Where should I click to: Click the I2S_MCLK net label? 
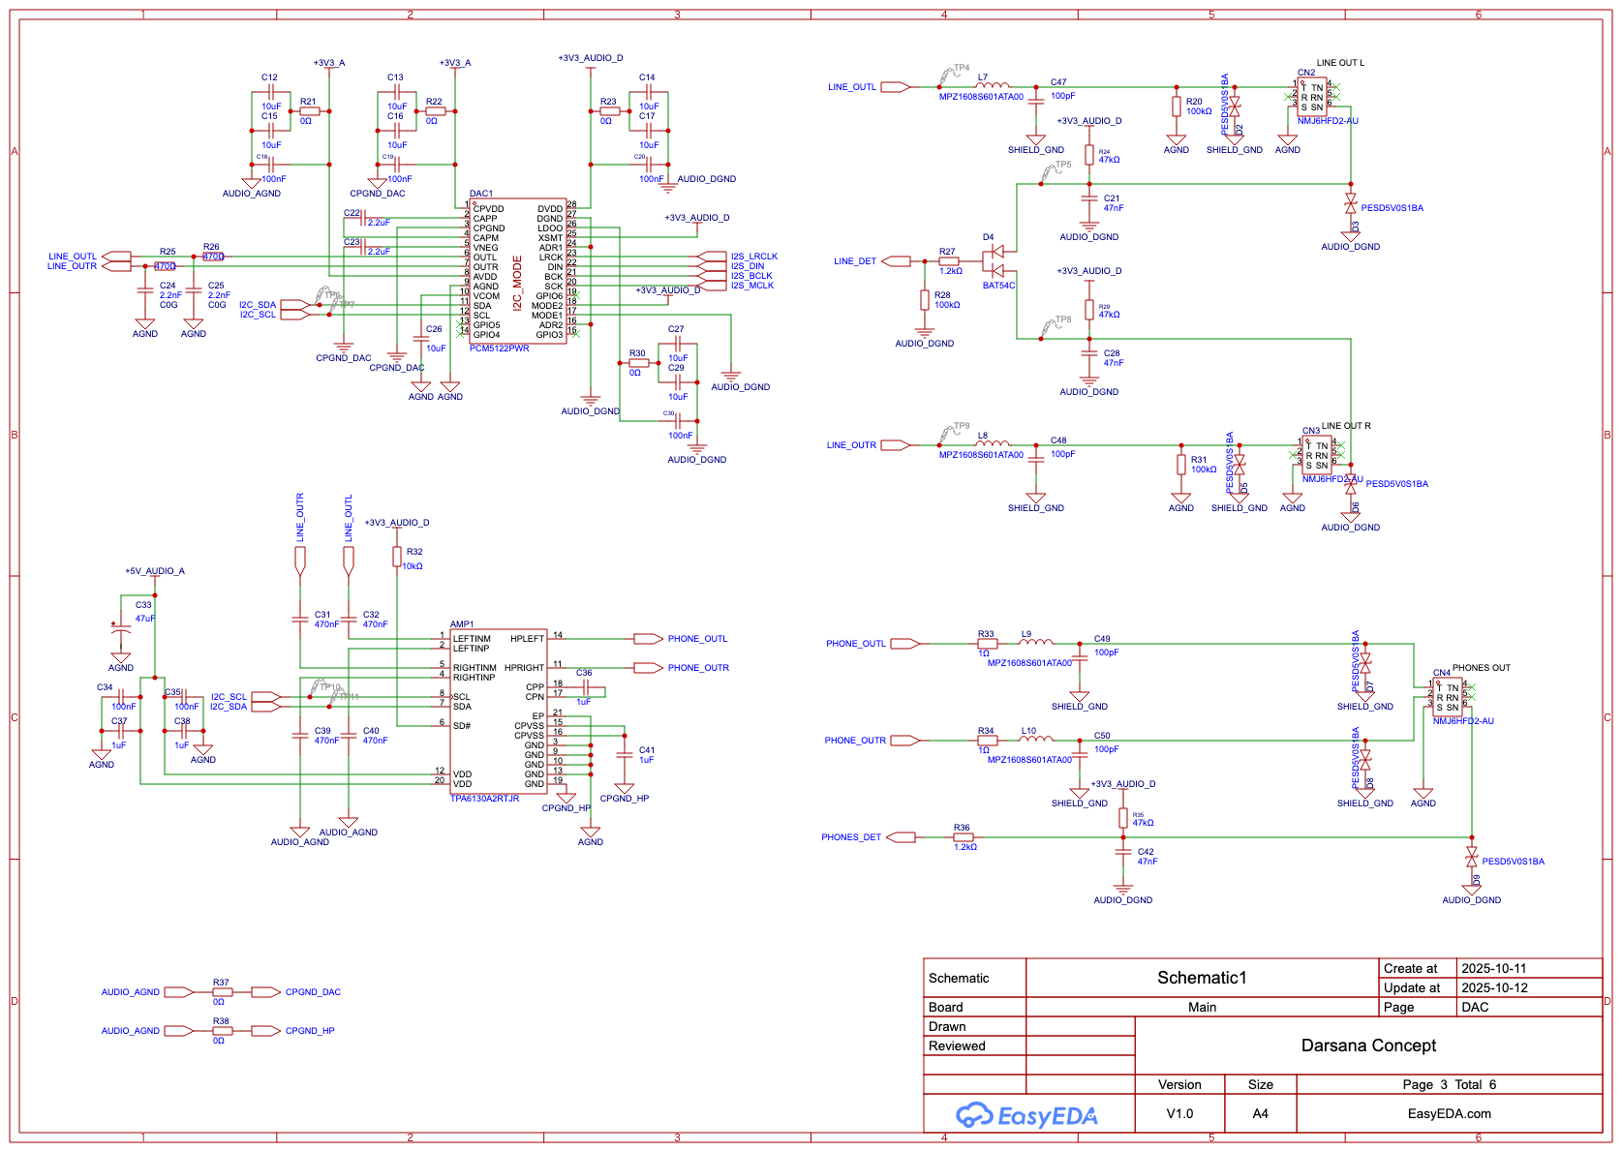click(x=750, y=286)
